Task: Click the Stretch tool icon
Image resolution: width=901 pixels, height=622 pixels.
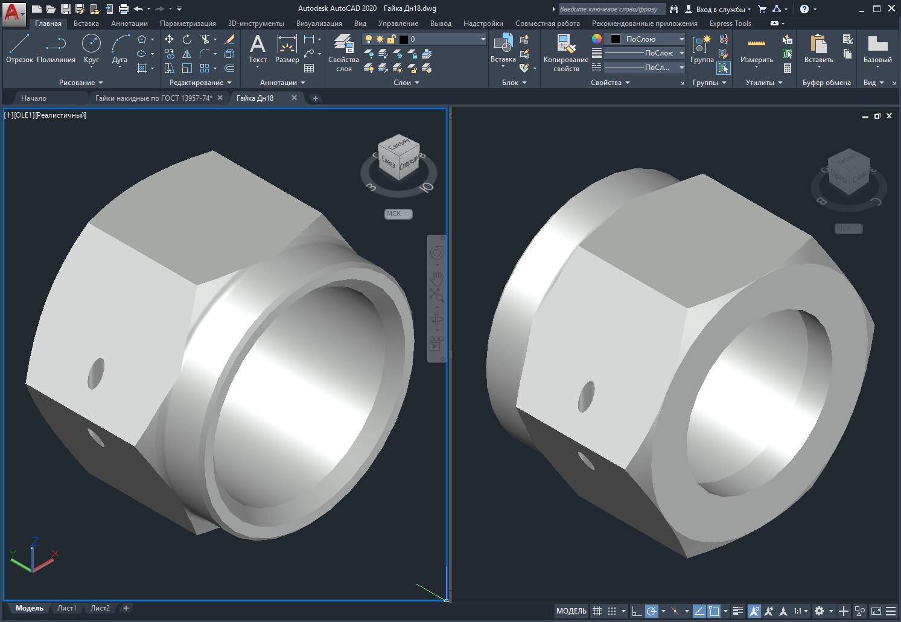Action: (170, 68)
